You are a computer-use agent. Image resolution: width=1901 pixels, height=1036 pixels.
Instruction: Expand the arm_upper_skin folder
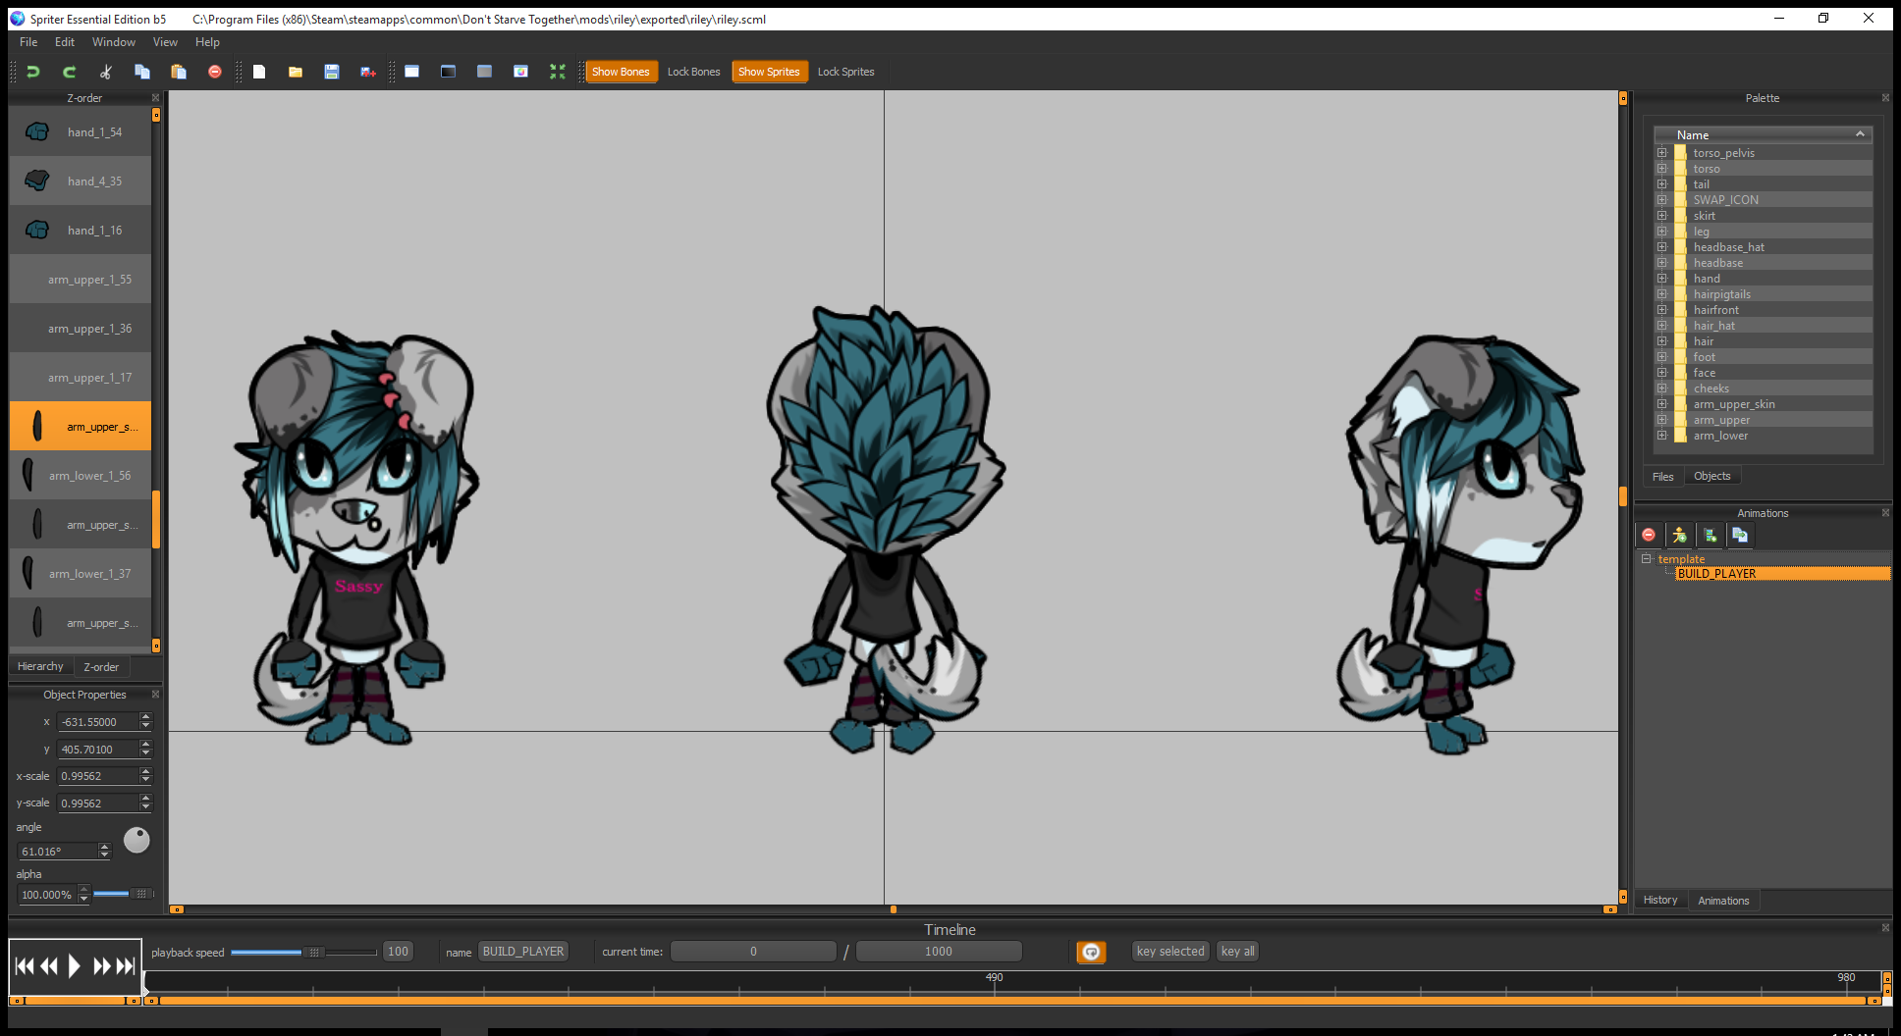coord(1662,404)
